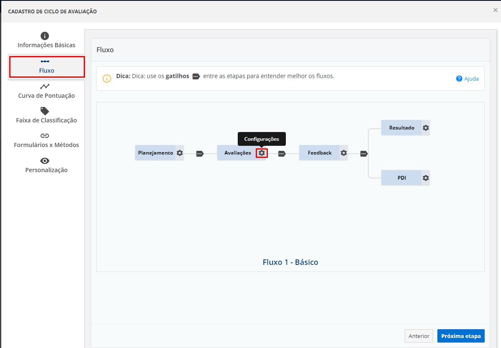Select the Planejamento flow step box
The width and height of the screenshot is (501, 348).
click(x=155, y=153)
